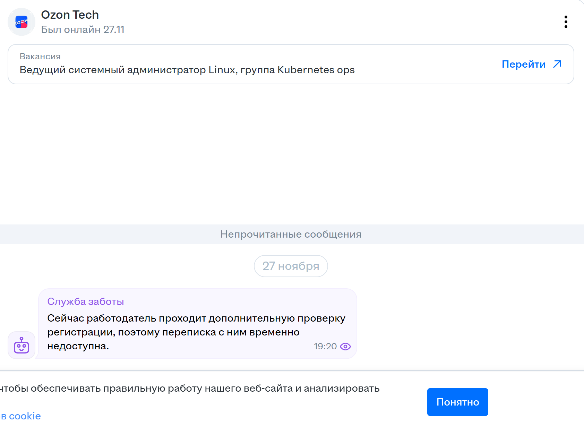Select the vacancy title about Kubernetes ops
Image resolution: width=584 pixels, height=426 pixels.
[x=187, y=70]
